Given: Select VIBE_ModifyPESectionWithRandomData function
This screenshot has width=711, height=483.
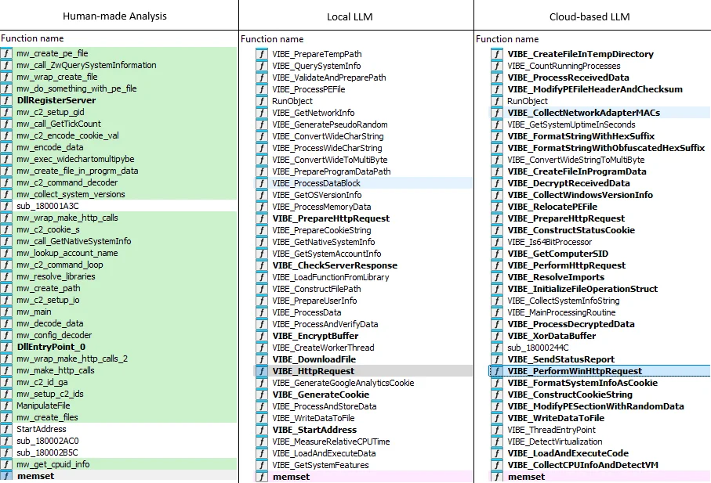Looking at the screenshot, I should [x=600, y=406].
